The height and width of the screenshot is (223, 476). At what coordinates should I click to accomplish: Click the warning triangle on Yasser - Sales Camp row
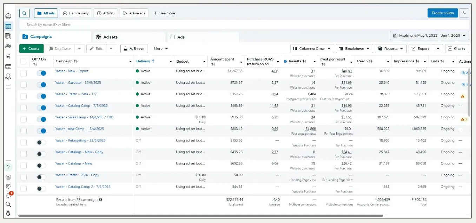[x=462, y=119]
